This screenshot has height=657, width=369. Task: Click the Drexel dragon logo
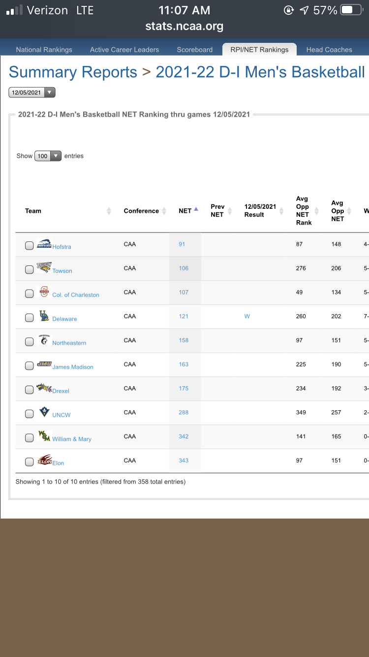(44, 388)
